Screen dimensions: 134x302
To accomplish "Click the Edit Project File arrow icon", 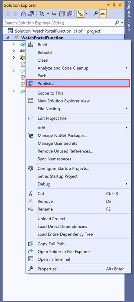I will click(31, 118).
